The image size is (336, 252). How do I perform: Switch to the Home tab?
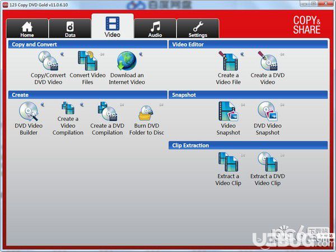[x=27, y=29]
